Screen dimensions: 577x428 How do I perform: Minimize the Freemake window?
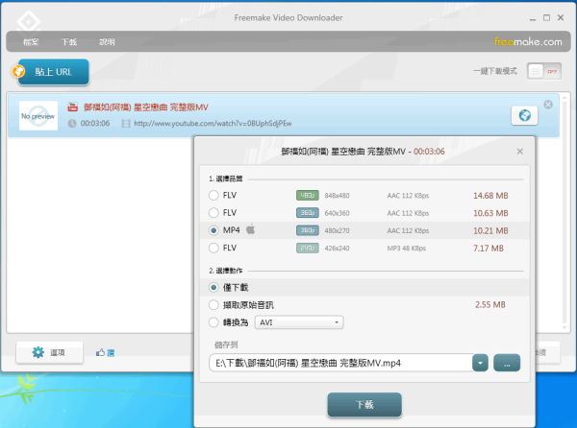[x=533, y=18]
